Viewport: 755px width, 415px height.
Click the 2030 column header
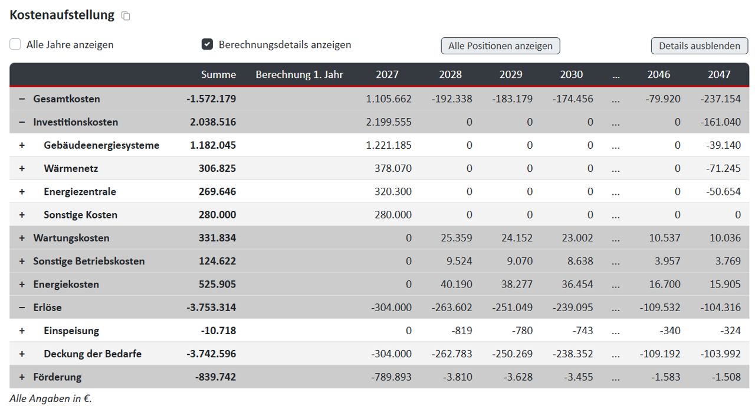[571, 74]
